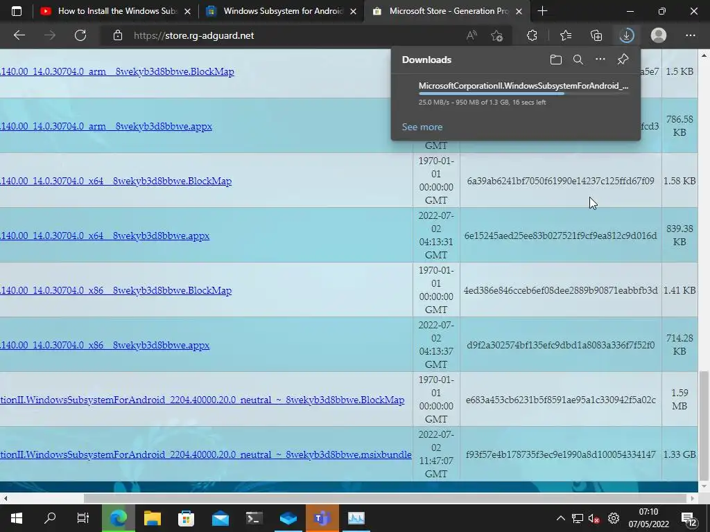
Task: Click the muted volume tray icon
Action: (594, 518)
